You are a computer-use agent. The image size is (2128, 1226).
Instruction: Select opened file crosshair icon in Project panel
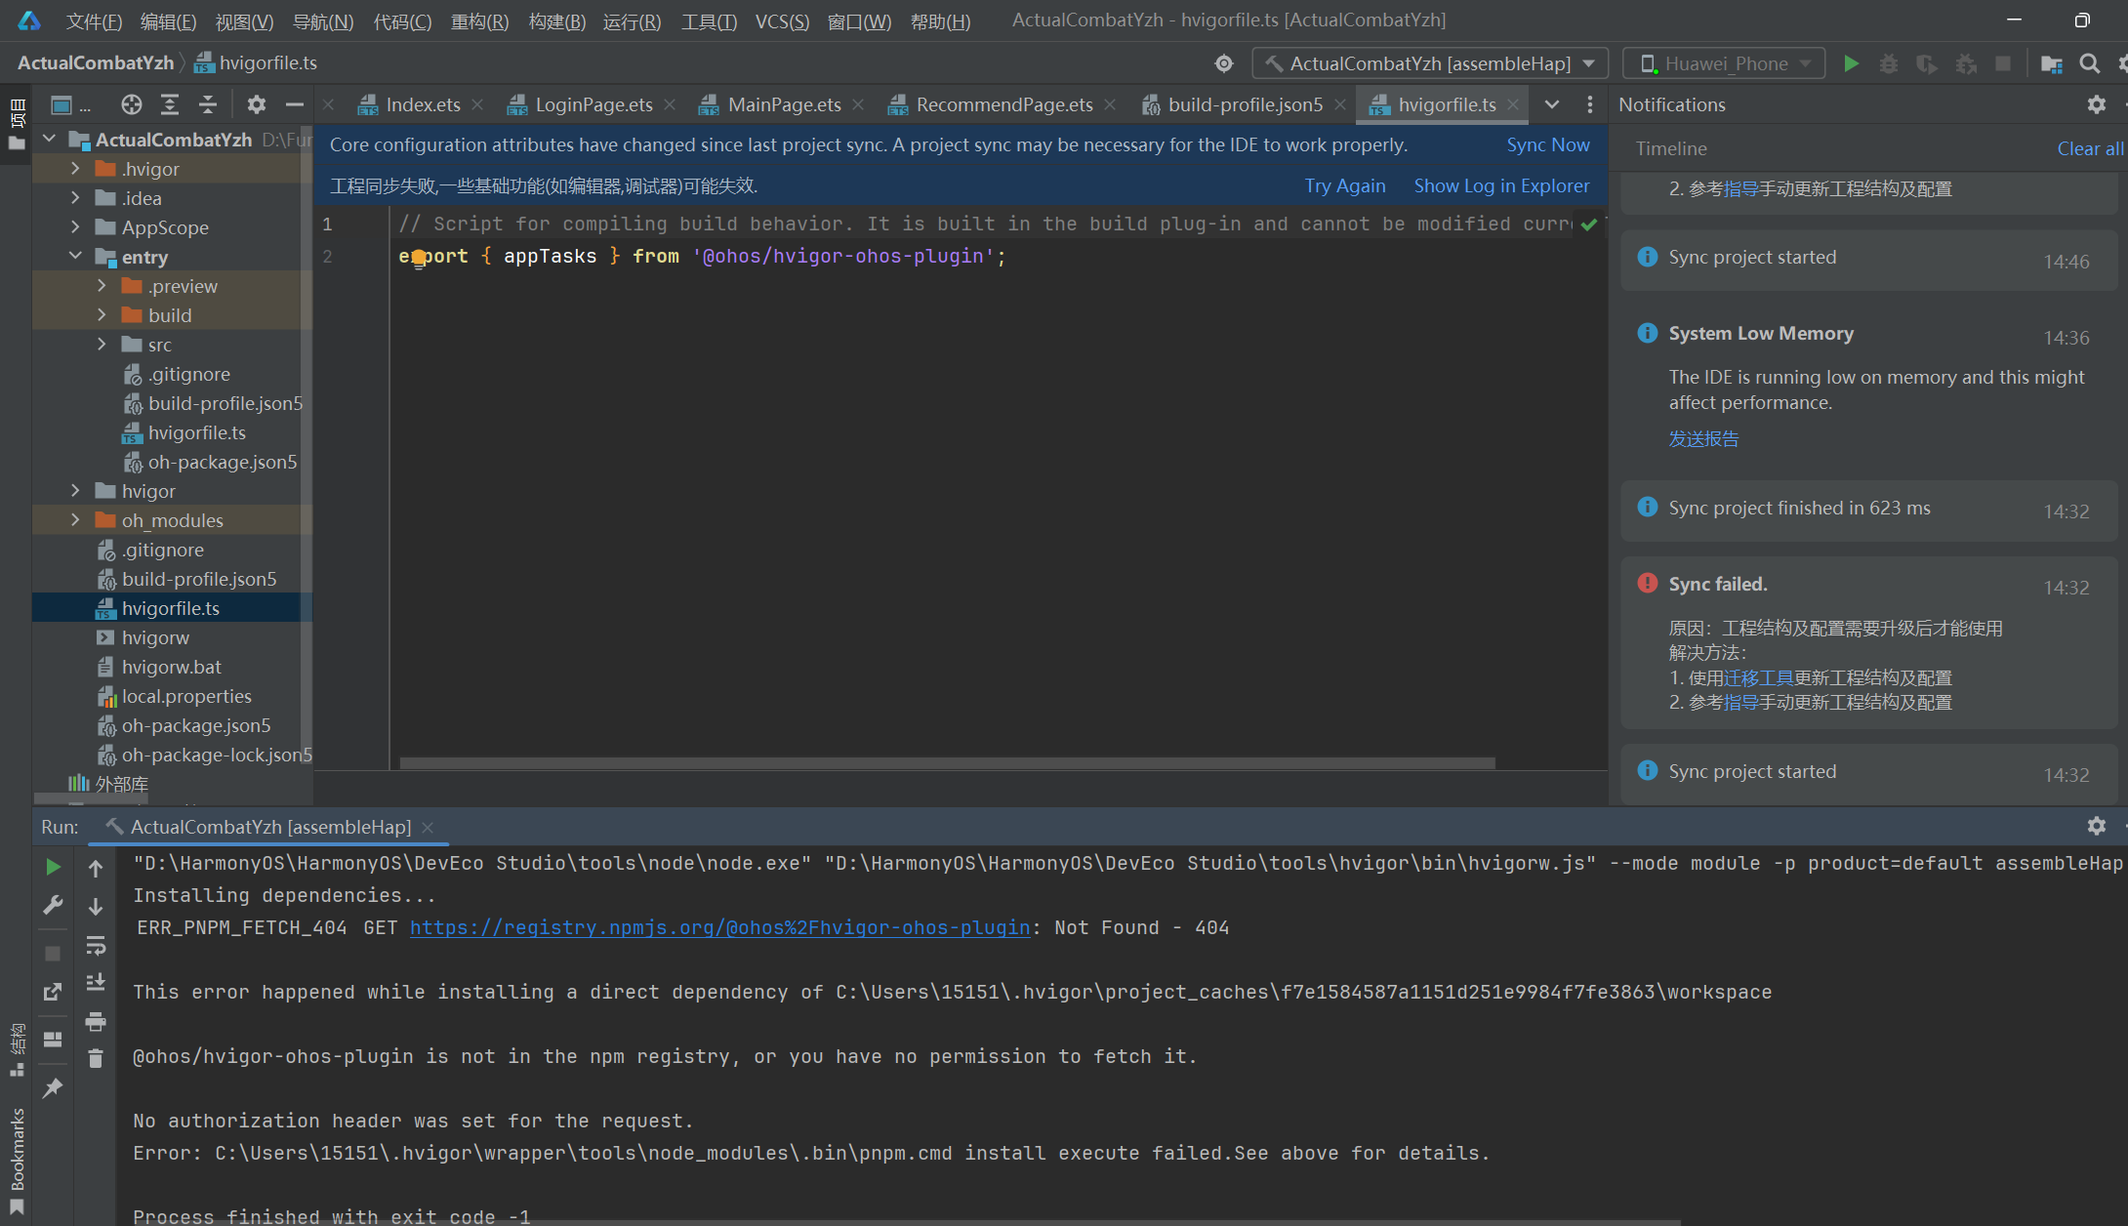coord(132,104)
